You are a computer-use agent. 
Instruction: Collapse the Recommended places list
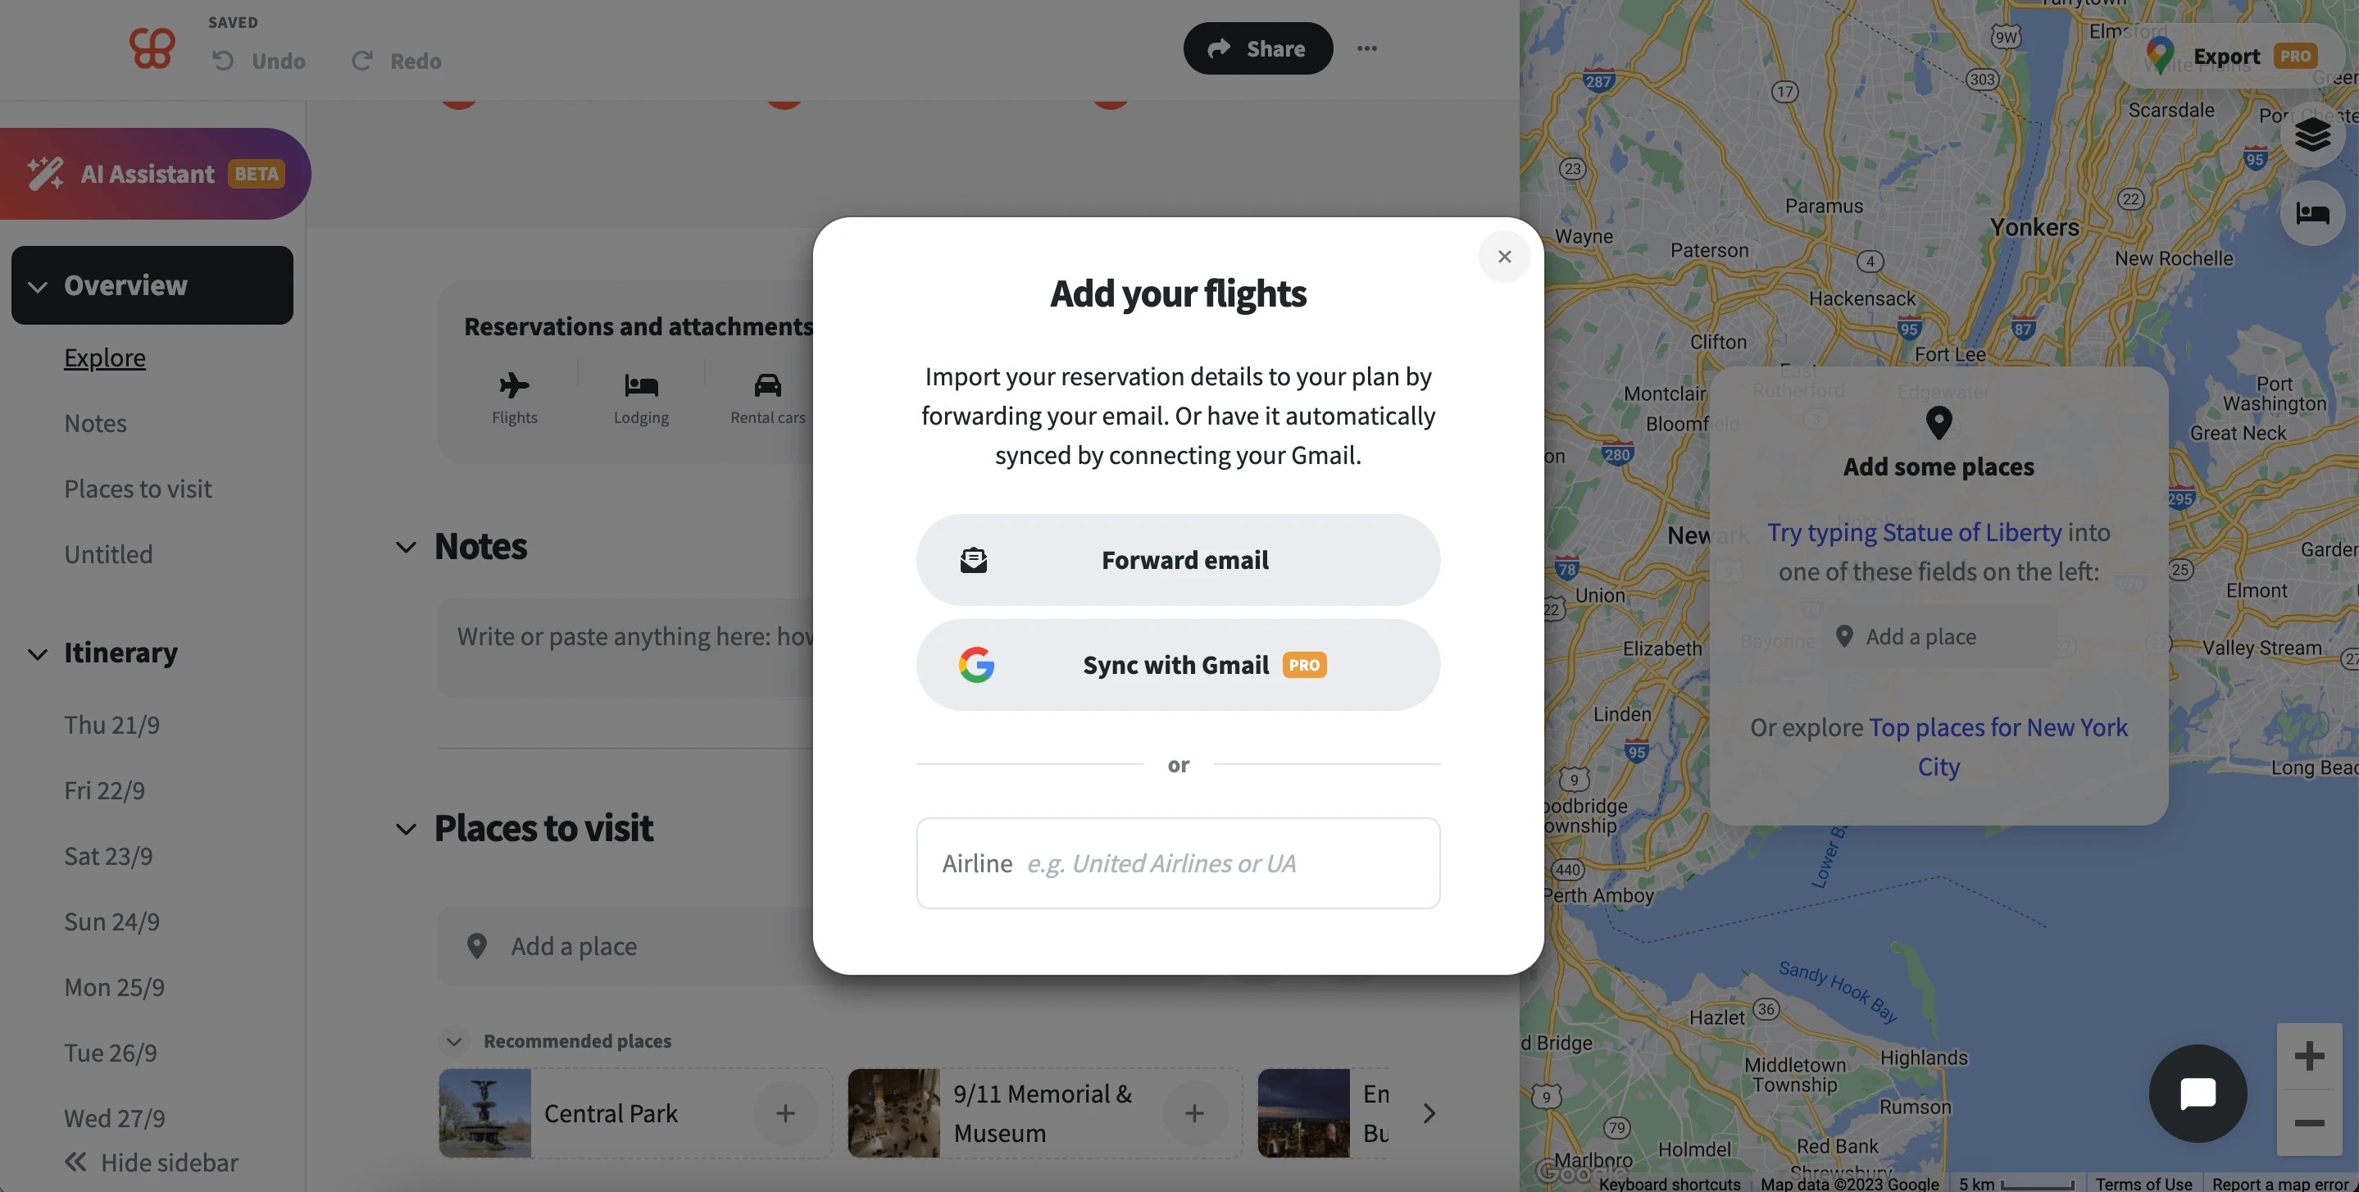click(x=453, y=1041)
